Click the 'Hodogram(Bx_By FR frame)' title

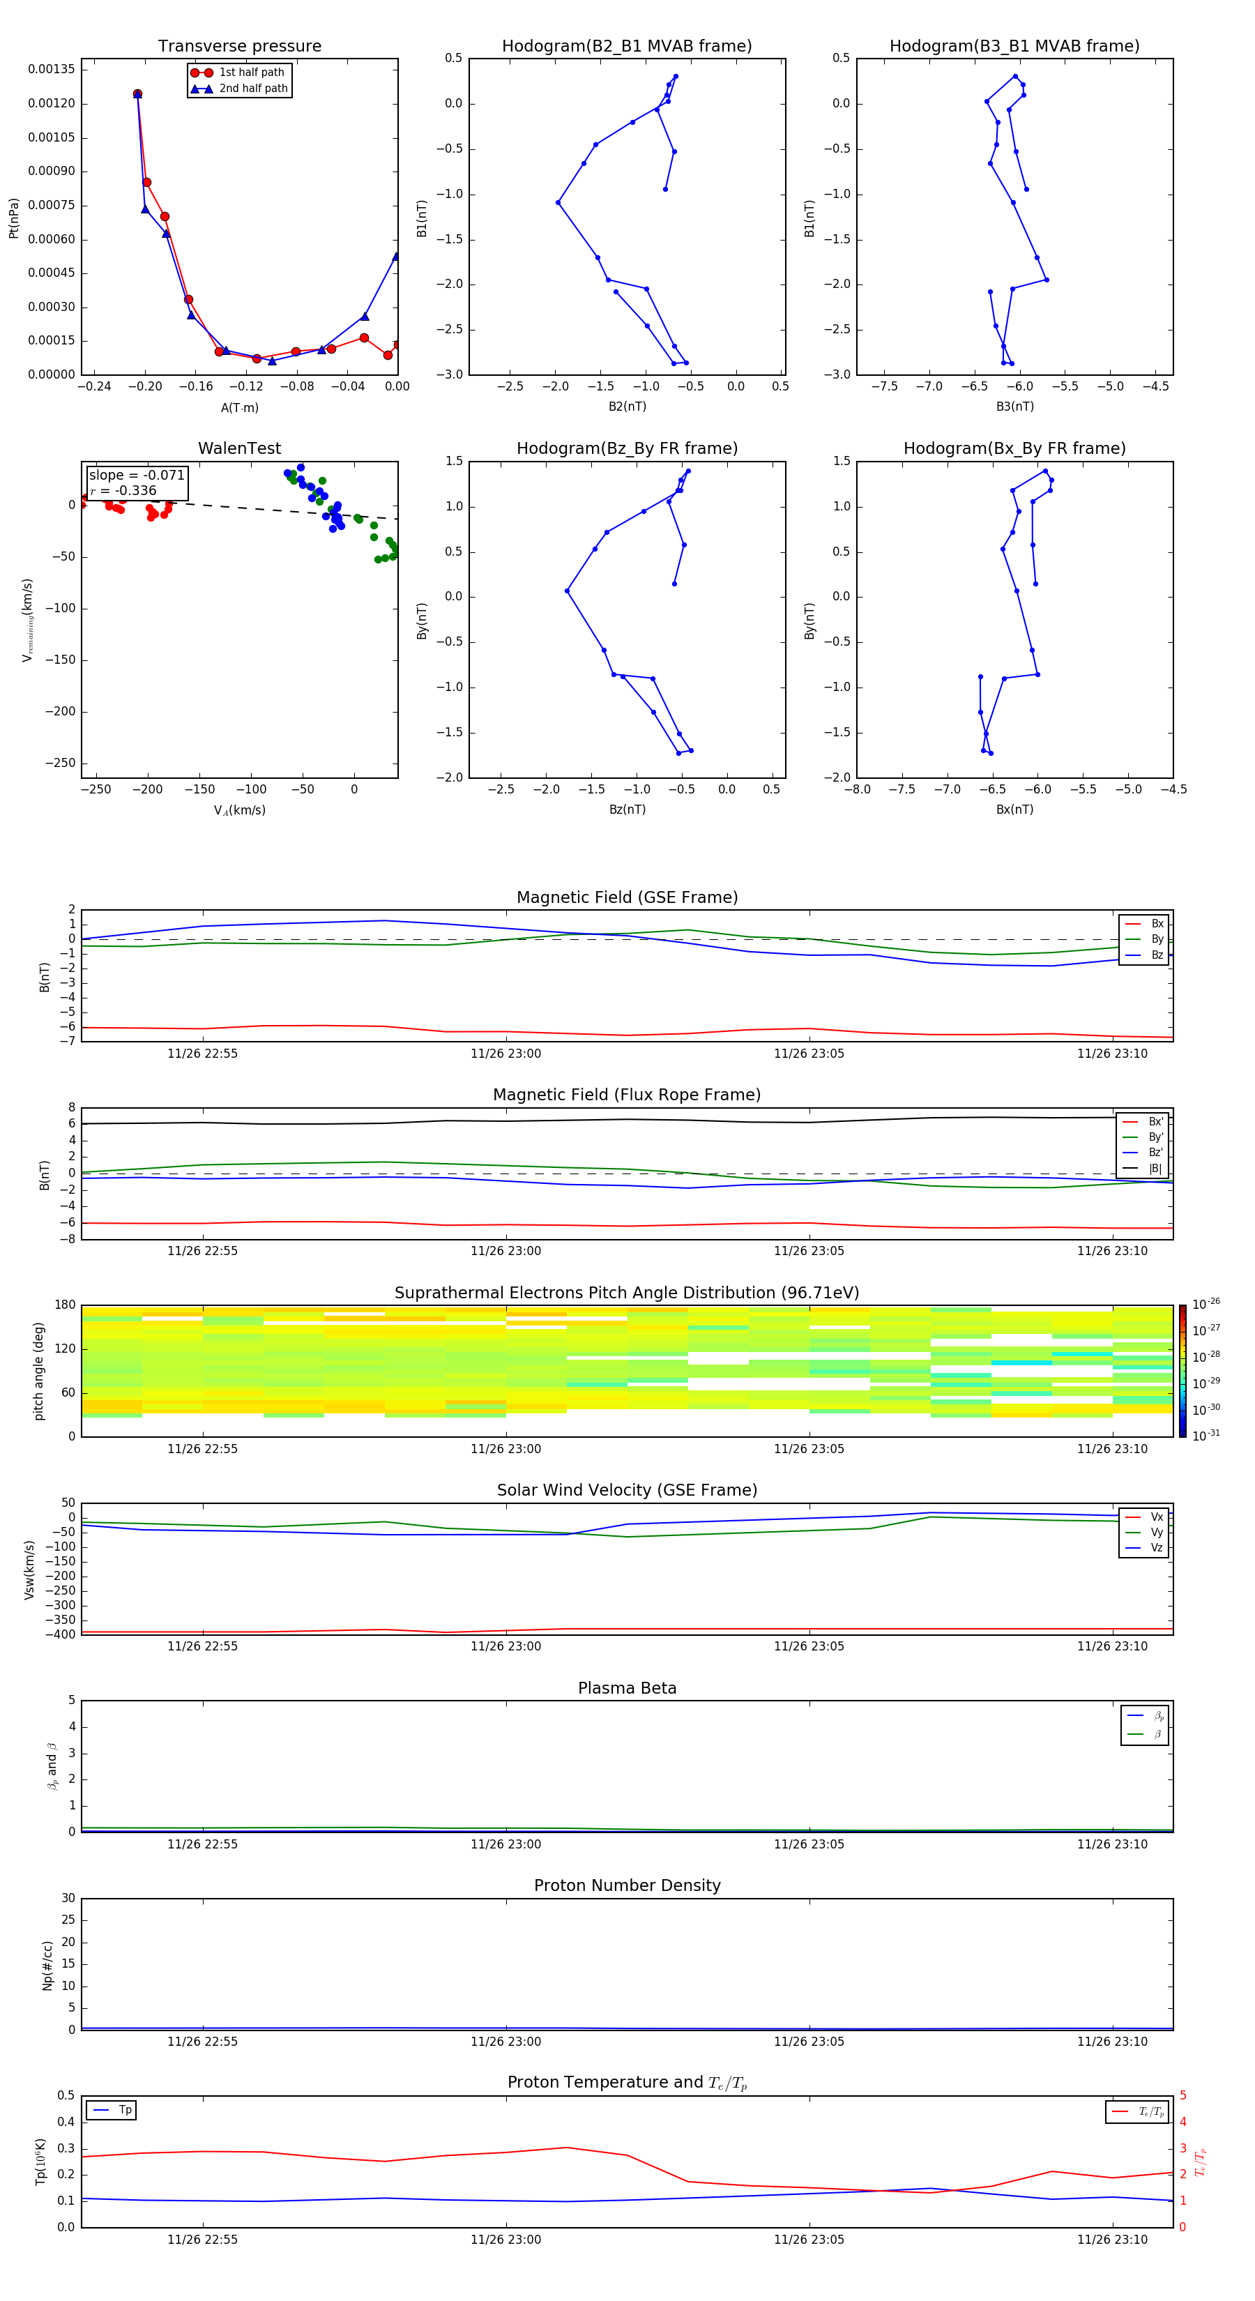[1014, 448]
